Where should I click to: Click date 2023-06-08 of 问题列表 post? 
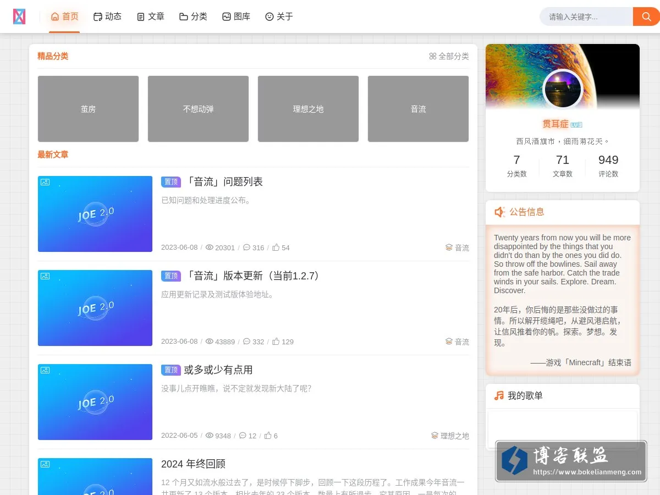(179, 248)
